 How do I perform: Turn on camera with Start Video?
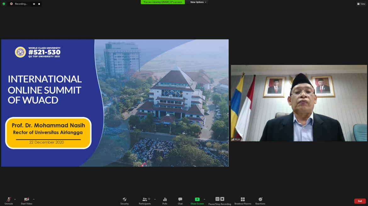26,201
